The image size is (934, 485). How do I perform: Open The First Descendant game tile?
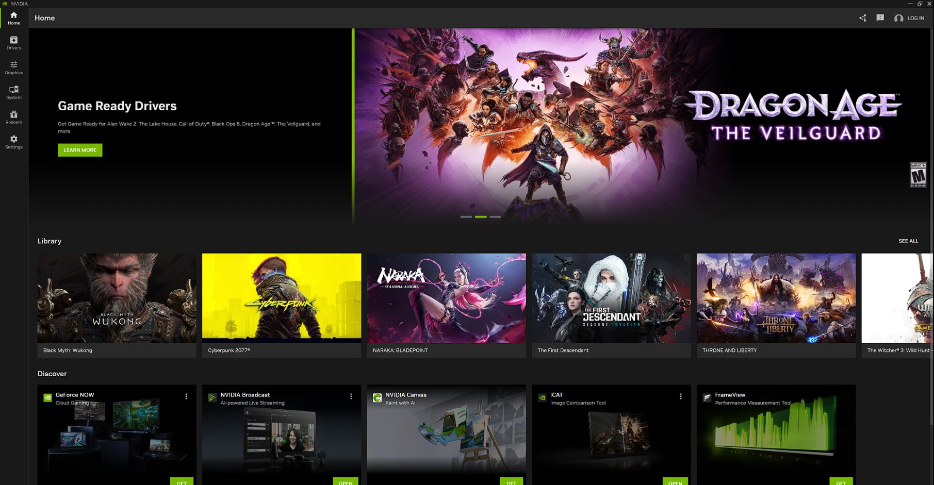pos(611,305)
